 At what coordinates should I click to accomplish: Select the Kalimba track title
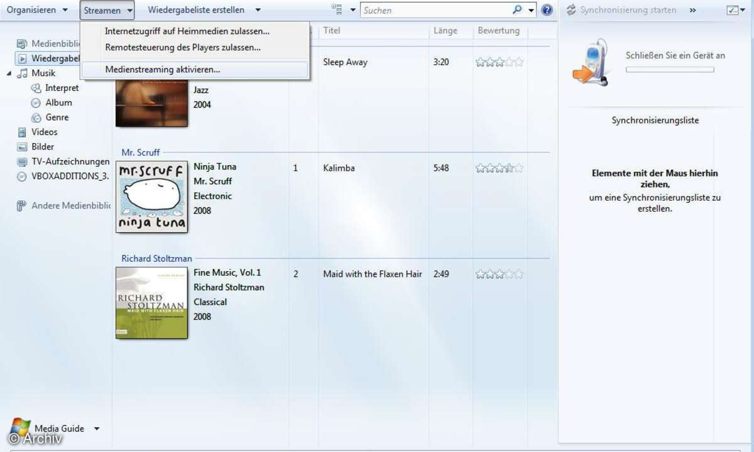pos(339,168)
